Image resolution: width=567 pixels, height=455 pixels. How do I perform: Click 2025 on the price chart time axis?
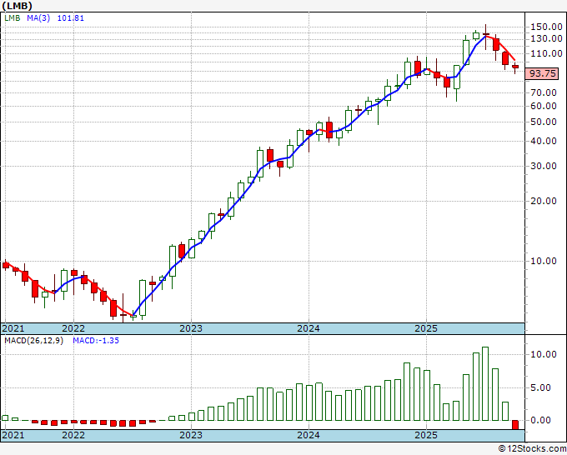(x=426, y=328)
